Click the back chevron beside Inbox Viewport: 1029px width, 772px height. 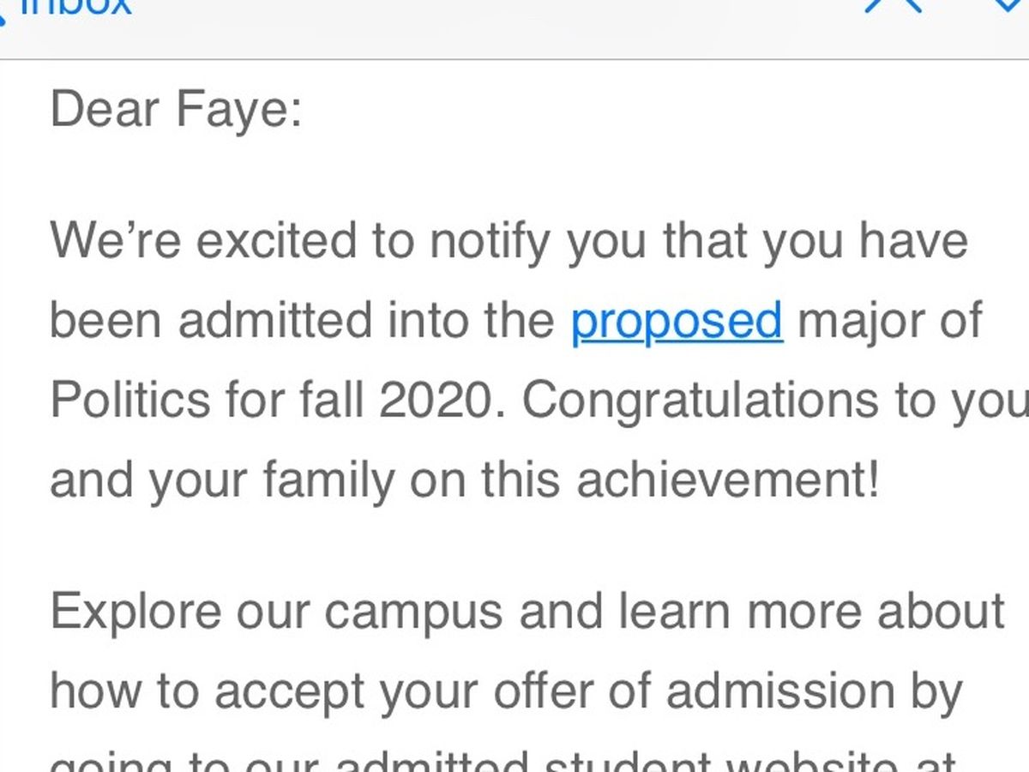coord(5,10)
